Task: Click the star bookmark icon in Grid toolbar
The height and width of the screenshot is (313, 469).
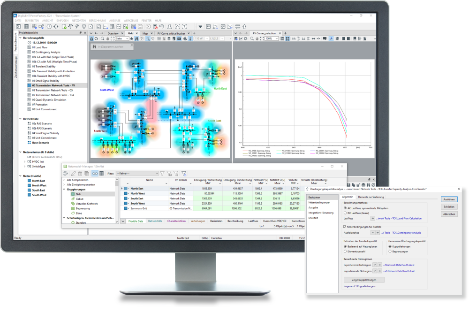Action: click(x=132, y=38)
